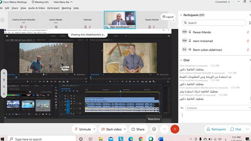Toggle the Chat panel button
Screen dimensions: 251x141
236,129
